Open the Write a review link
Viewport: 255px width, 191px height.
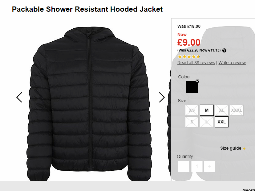click(x=232, y=63)
